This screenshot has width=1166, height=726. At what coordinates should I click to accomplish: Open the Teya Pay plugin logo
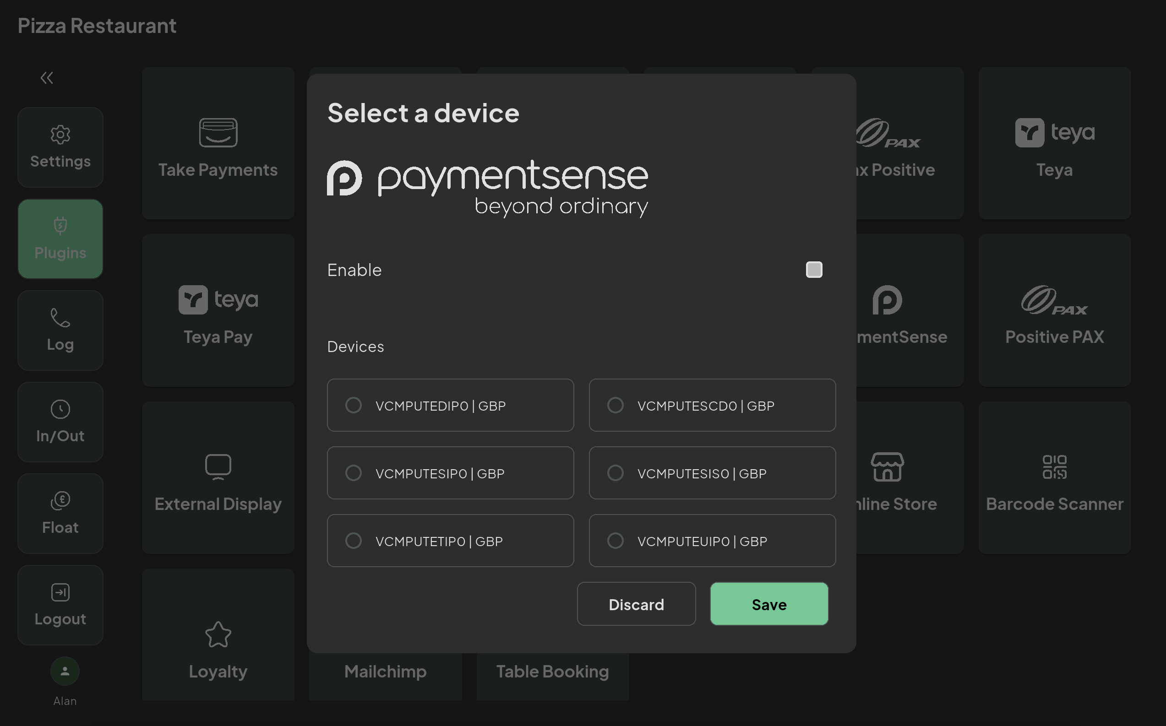(218, 300)
